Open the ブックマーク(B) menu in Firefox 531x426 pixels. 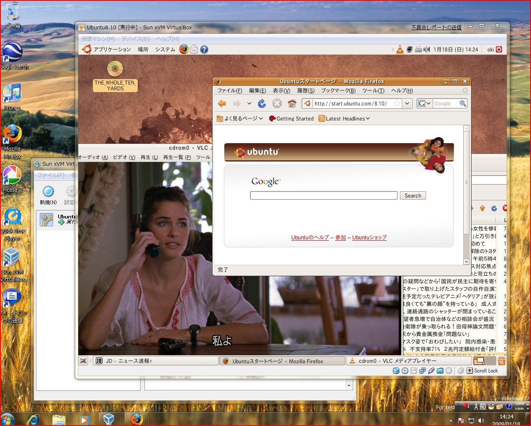[x=338, y=90]
